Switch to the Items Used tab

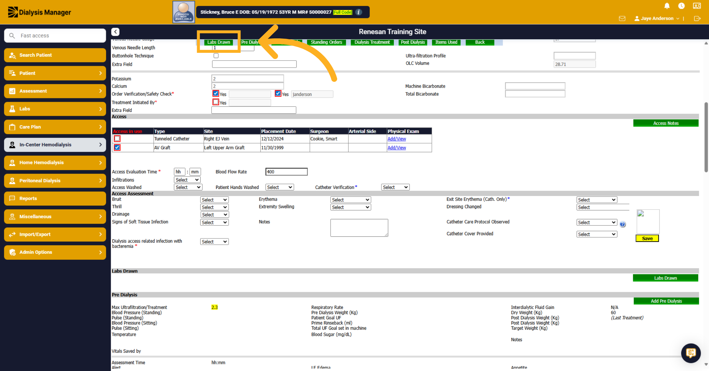coord(446,42)
